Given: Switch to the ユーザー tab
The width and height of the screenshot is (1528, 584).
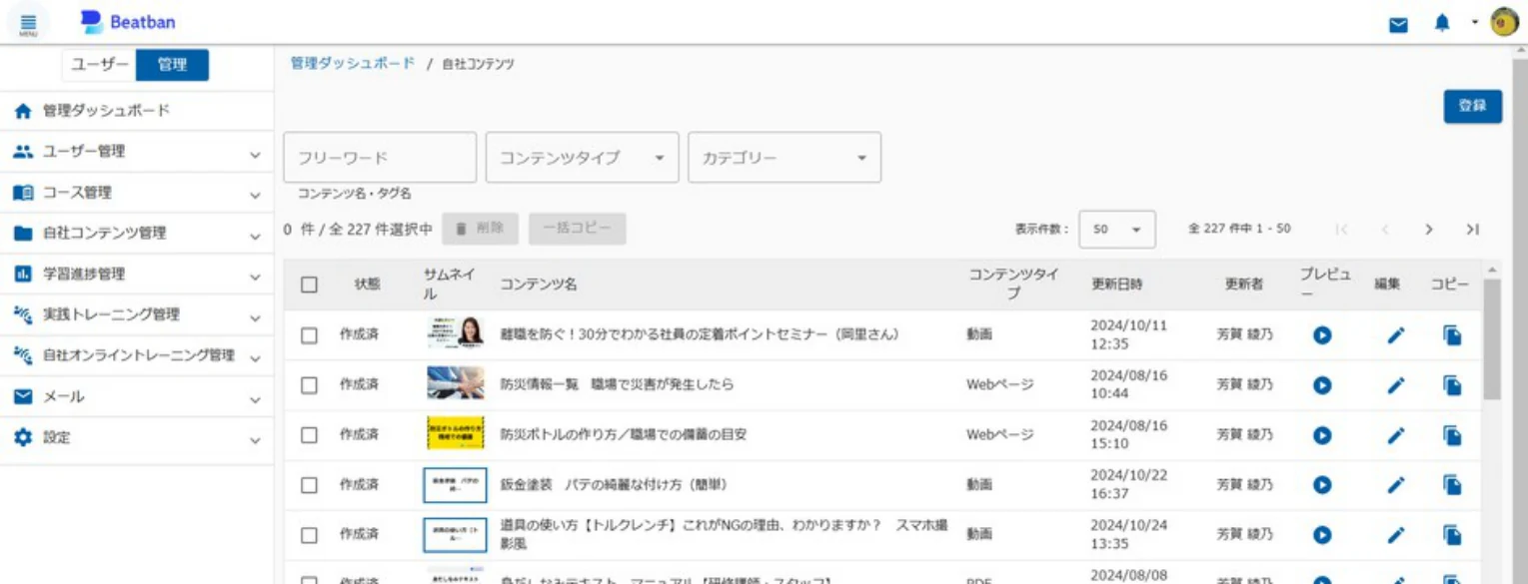Looking at the screenshot, I should tap(99, 65).
